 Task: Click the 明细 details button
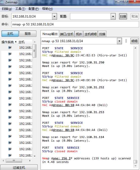(x=134, y=41)
